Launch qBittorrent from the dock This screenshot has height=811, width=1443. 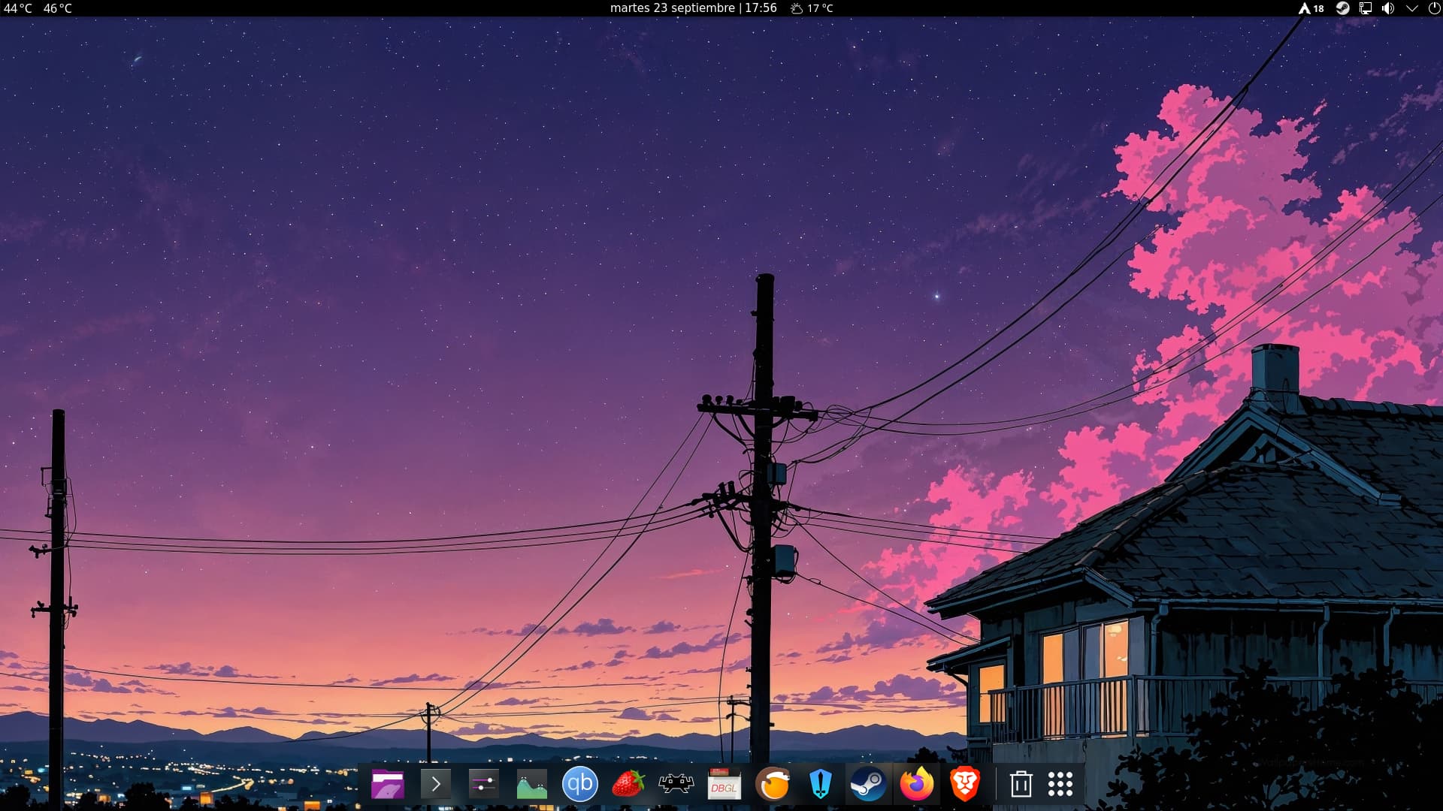point(579,785)
